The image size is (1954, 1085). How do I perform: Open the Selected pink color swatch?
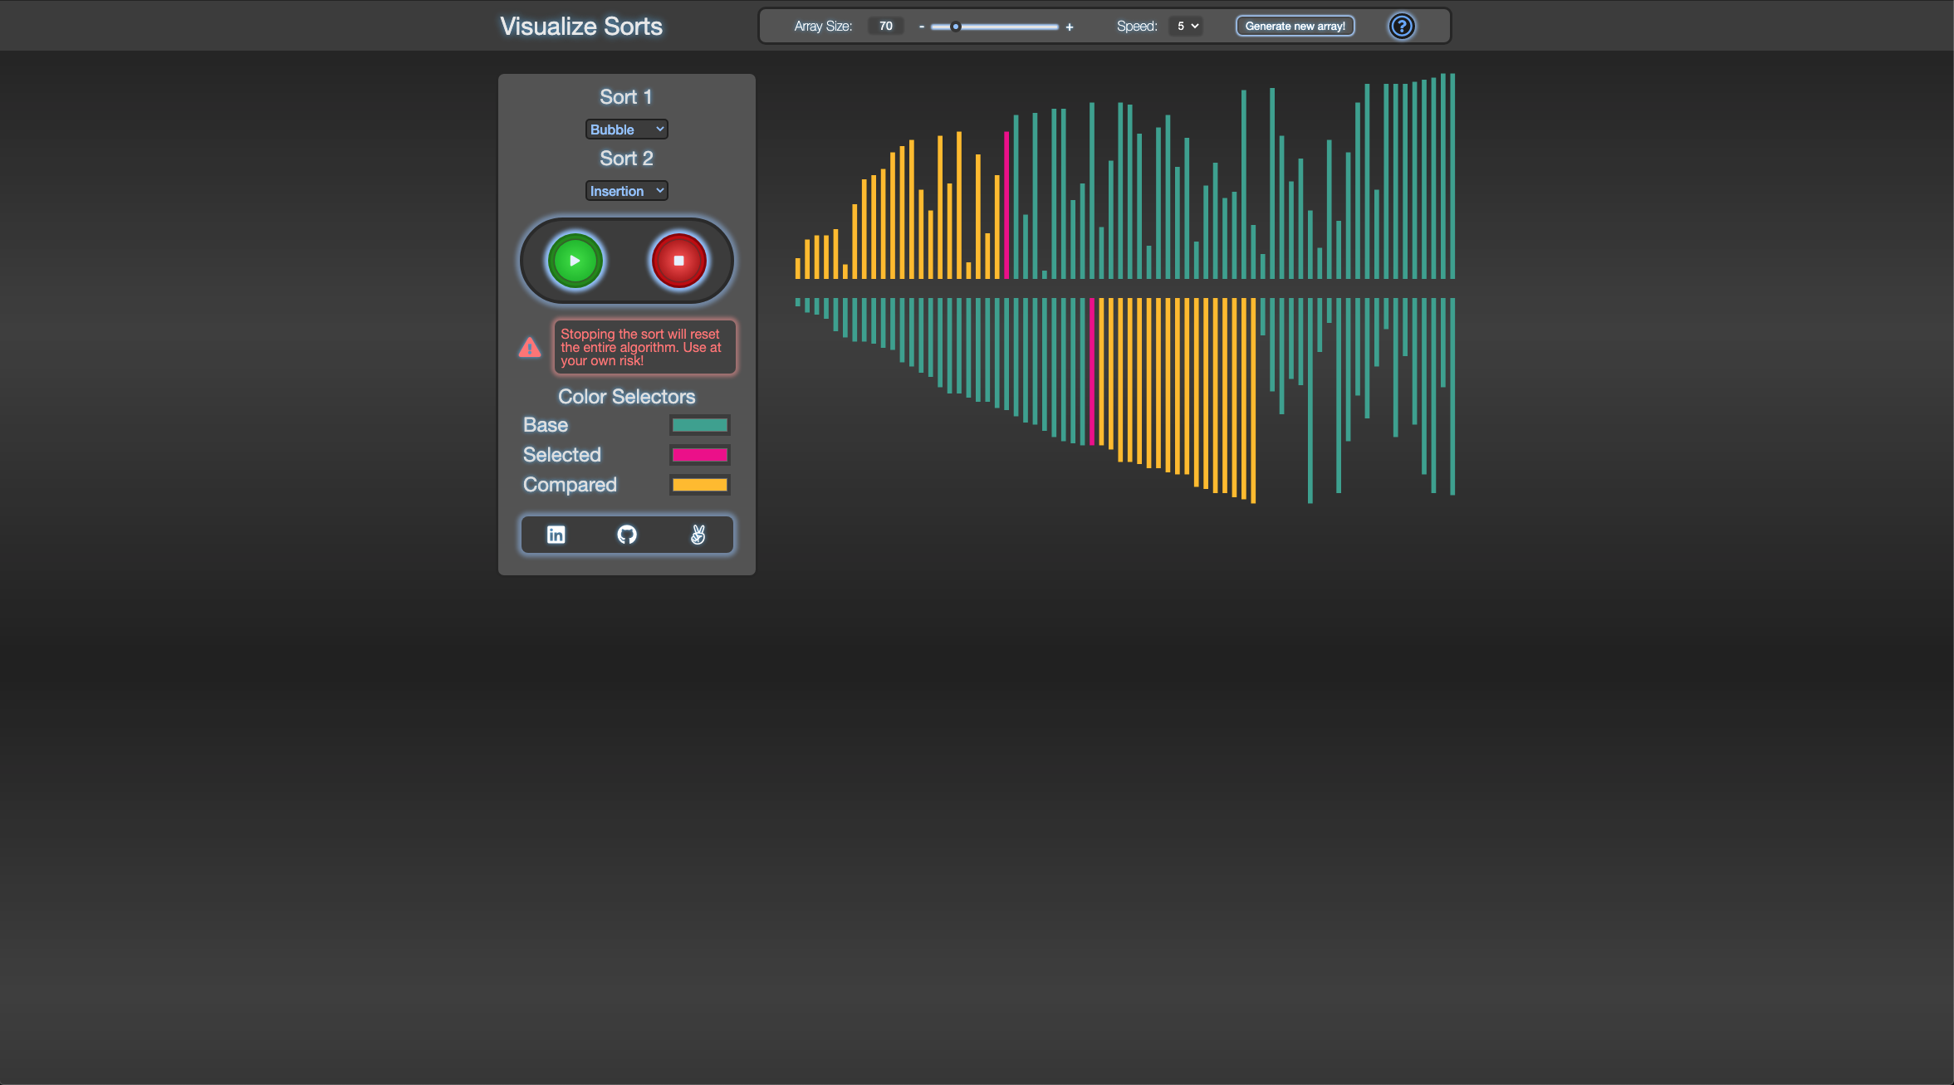coord(699,455)
